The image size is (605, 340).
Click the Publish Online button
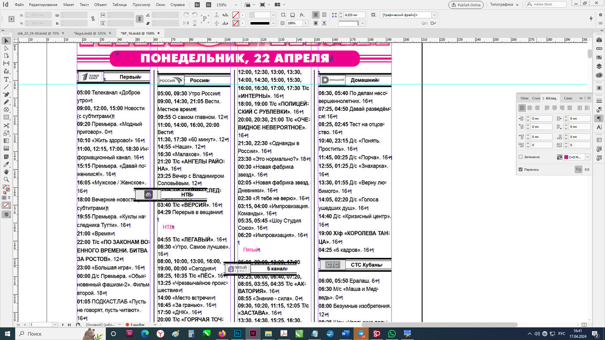[x=466, y=5]
